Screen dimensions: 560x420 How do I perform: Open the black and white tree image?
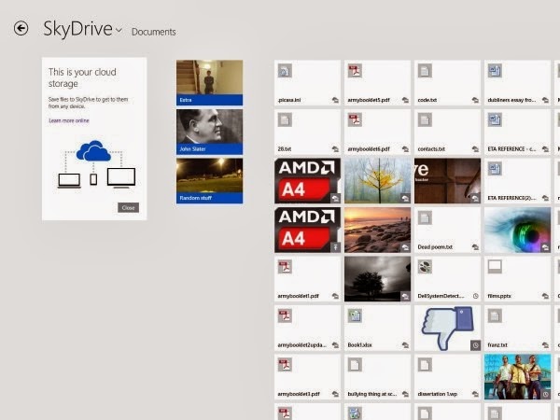pyautogui.click(x=377, y=278)
